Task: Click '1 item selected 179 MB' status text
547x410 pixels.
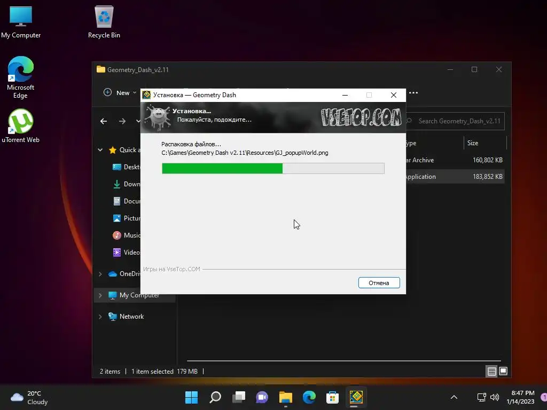Action: point(165,372)
